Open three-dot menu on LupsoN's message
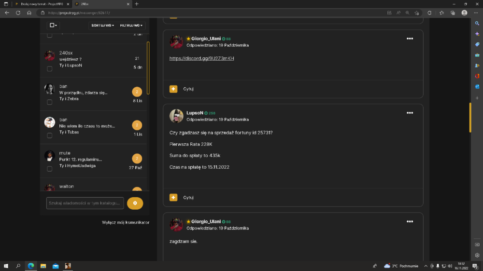This screenshot has width=483, height=271. pos(410,113)
